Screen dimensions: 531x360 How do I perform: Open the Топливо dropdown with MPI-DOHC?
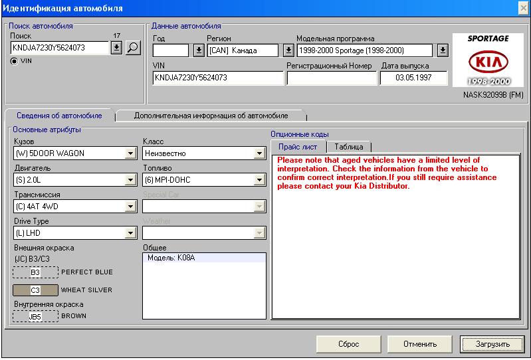click(x=259, y=180)
